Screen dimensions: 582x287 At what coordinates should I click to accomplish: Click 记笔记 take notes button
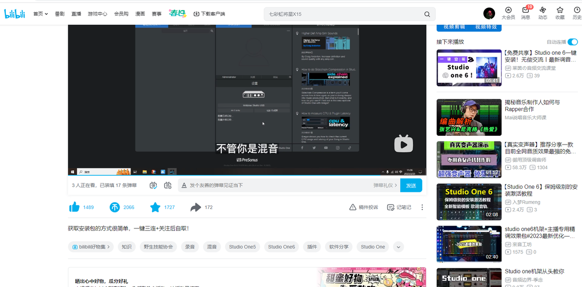pyautogui.click(x=399, y=207)
